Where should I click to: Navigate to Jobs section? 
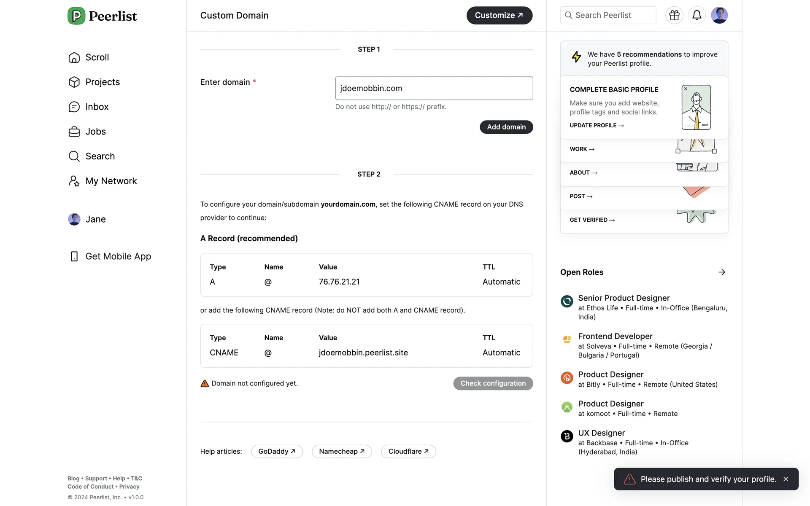tap(95, 132)
